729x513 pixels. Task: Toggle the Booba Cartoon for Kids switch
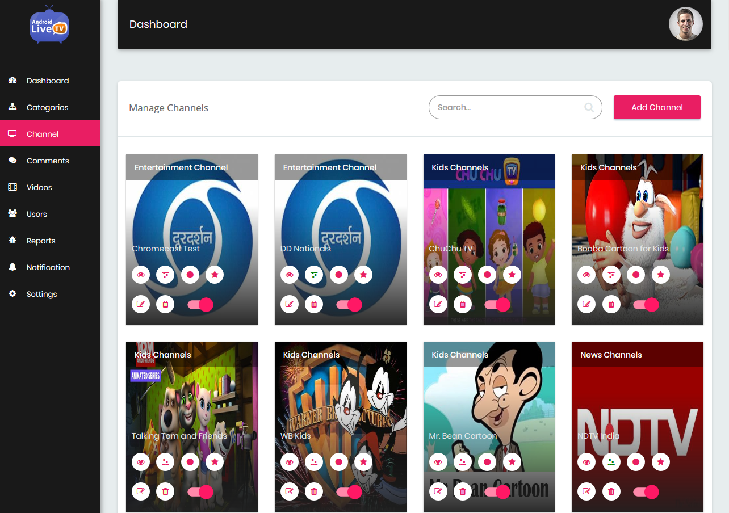click(x=646, y=305)
